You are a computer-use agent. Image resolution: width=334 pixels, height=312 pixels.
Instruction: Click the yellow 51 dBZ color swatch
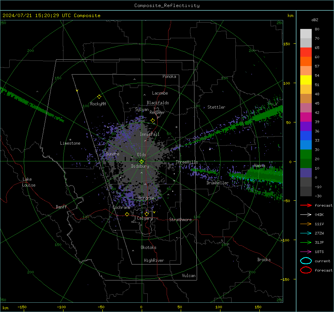click(x=306, y=80)
